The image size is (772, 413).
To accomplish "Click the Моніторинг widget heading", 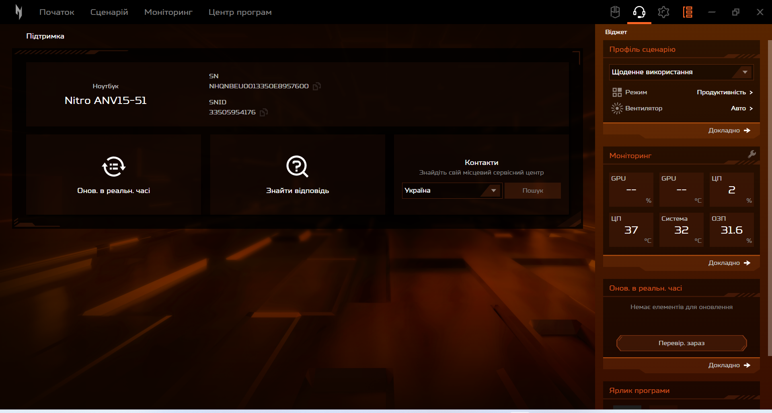I will pos(630,156).
